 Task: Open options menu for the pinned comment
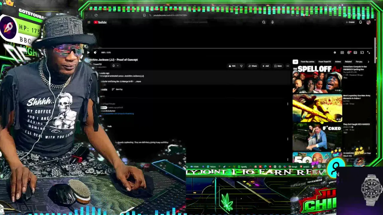(288, 104)
